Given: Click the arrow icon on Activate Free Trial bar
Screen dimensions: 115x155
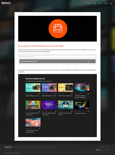Looking at the screenshot, I should pos(88,61).
